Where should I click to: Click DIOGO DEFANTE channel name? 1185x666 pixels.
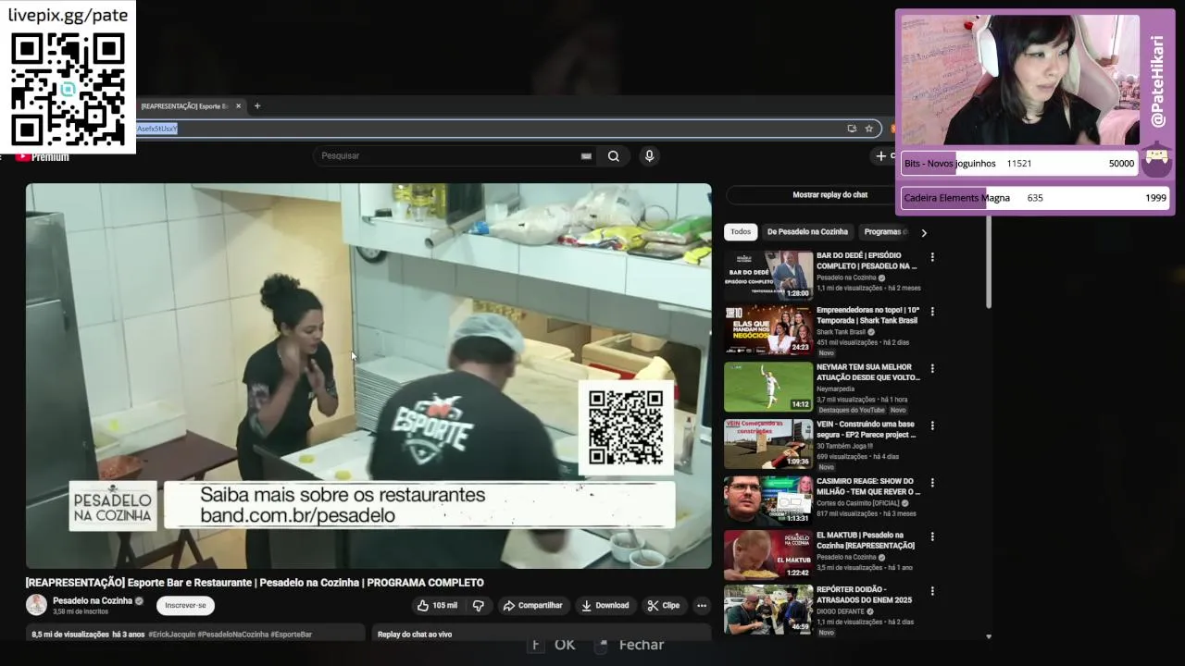840,611
